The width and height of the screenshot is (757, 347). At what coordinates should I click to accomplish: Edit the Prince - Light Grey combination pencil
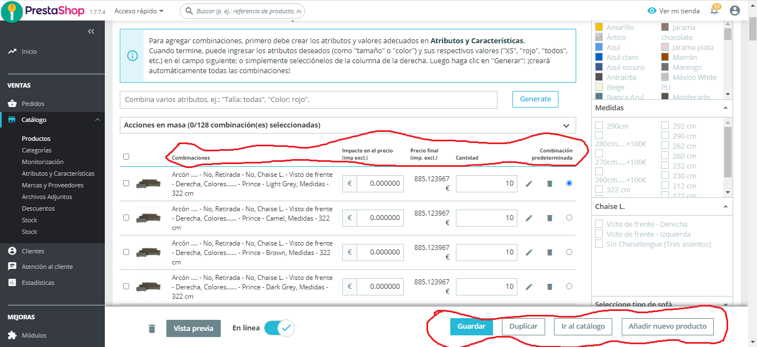(529, 183)
